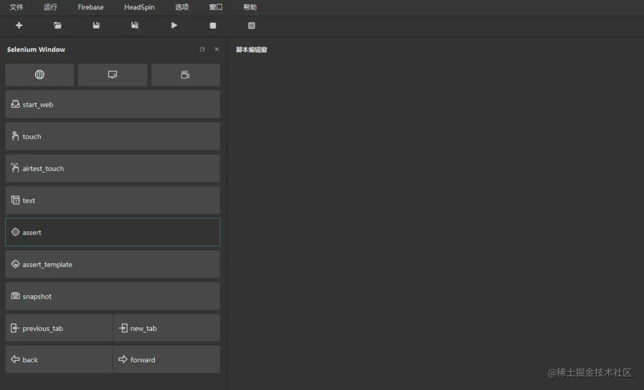Image resolution: width=644 pixels, height=390 pixels.
Task: Insert the airtest_touch command
Action: 112,168
